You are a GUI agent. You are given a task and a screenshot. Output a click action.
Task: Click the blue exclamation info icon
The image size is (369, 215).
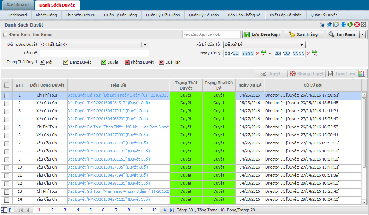coord(343,25)
